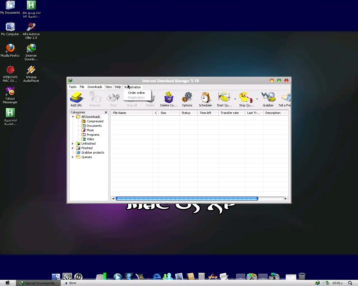Click the Apple logo in the taskbar

[x=8, y=283]
